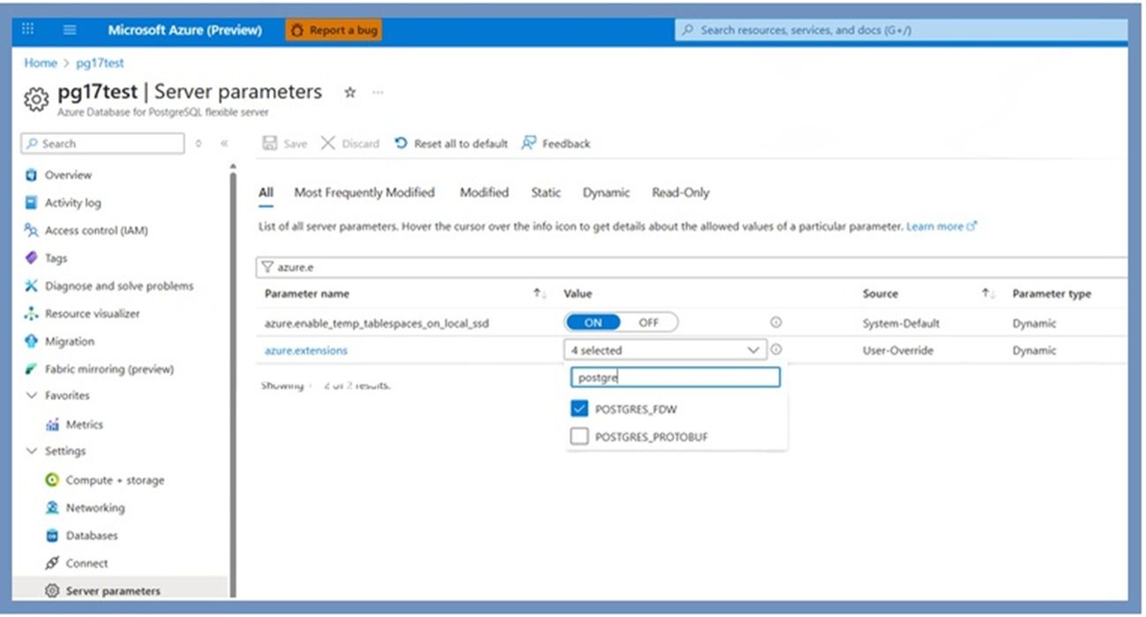Click the Feedback toolbar button
Screen dimensions: 1146x617
[x=555, y=144]
